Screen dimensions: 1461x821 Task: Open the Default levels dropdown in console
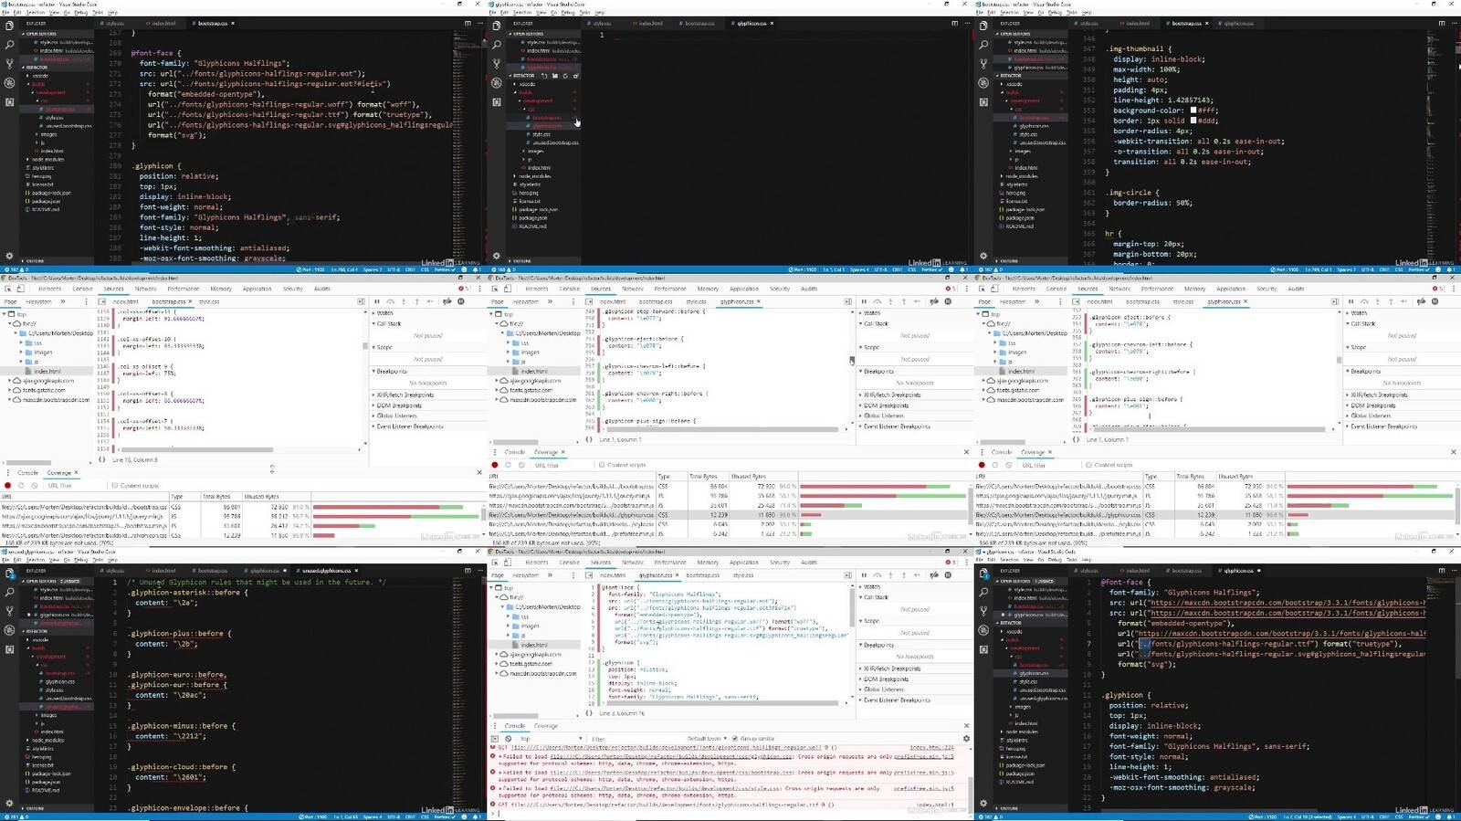pyautogui.click(x=706, y=739)
